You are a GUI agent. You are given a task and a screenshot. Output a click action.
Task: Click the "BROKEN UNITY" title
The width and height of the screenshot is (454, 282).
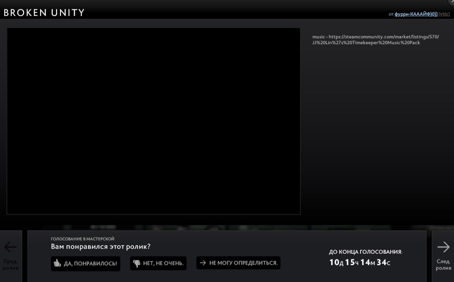pyautogui.click(x=44, y=13)
